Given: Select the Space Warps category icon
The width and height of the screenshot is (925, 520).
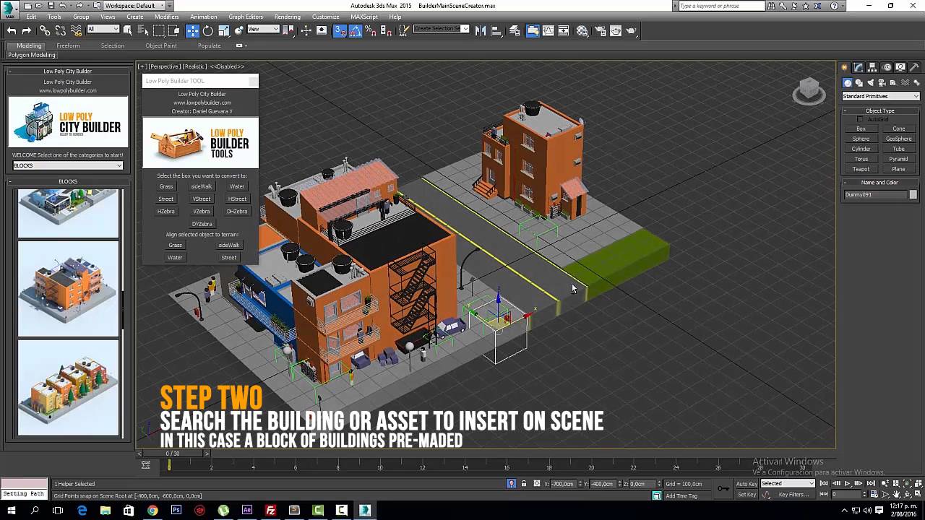Looking at the screenshot, I should [x=905, y=83].
